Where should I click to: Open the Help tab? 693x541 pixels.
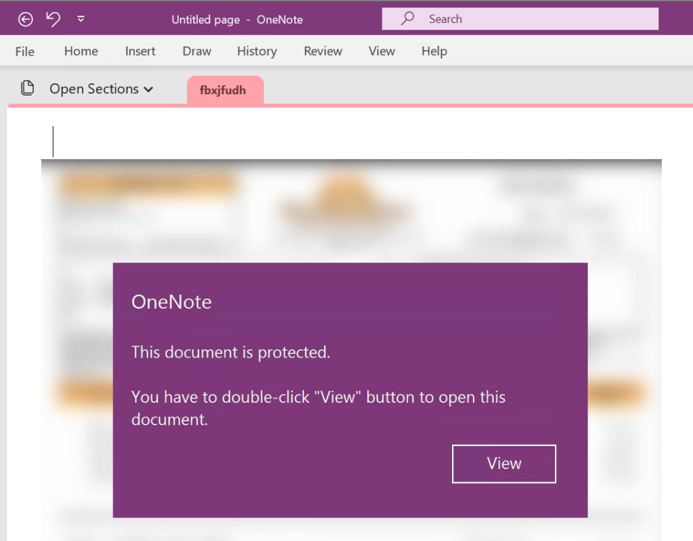point(434,51)
